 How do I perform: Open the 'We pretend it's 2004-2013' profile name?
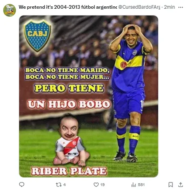68,7
